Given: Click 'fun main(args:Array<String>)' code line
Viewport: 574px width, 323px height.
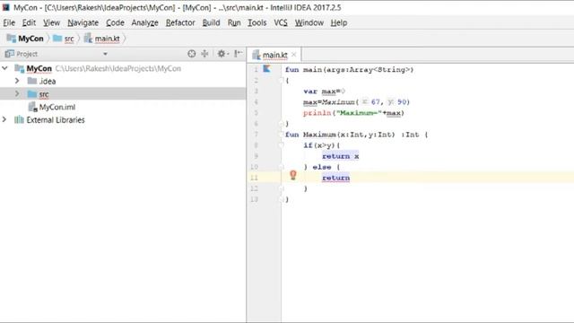Looking at the screenshot, I should tap(349, 70).
